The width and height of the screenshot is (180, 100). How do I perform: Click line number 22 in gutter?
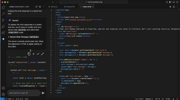click(51, 60)
